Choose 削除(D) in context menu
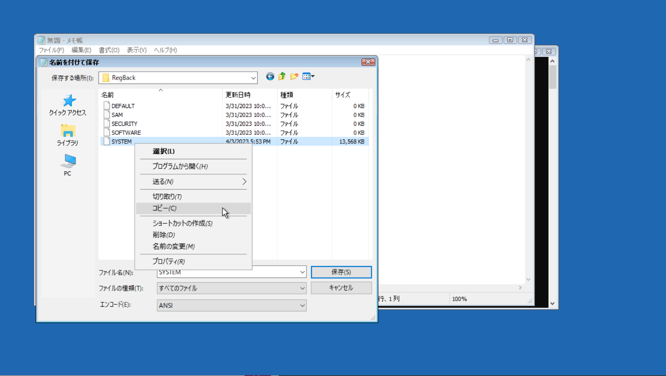Screen dimensions: 666x376 (x=193, y=235)
